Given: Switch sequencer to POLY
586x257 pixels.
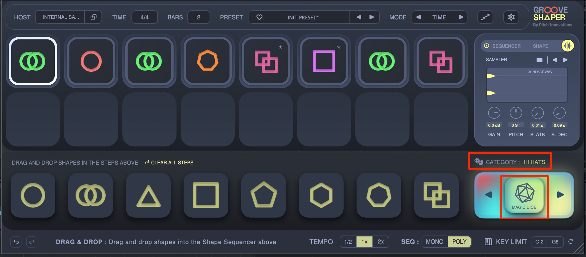Looking at the screenshot, I should coord(459,242).
